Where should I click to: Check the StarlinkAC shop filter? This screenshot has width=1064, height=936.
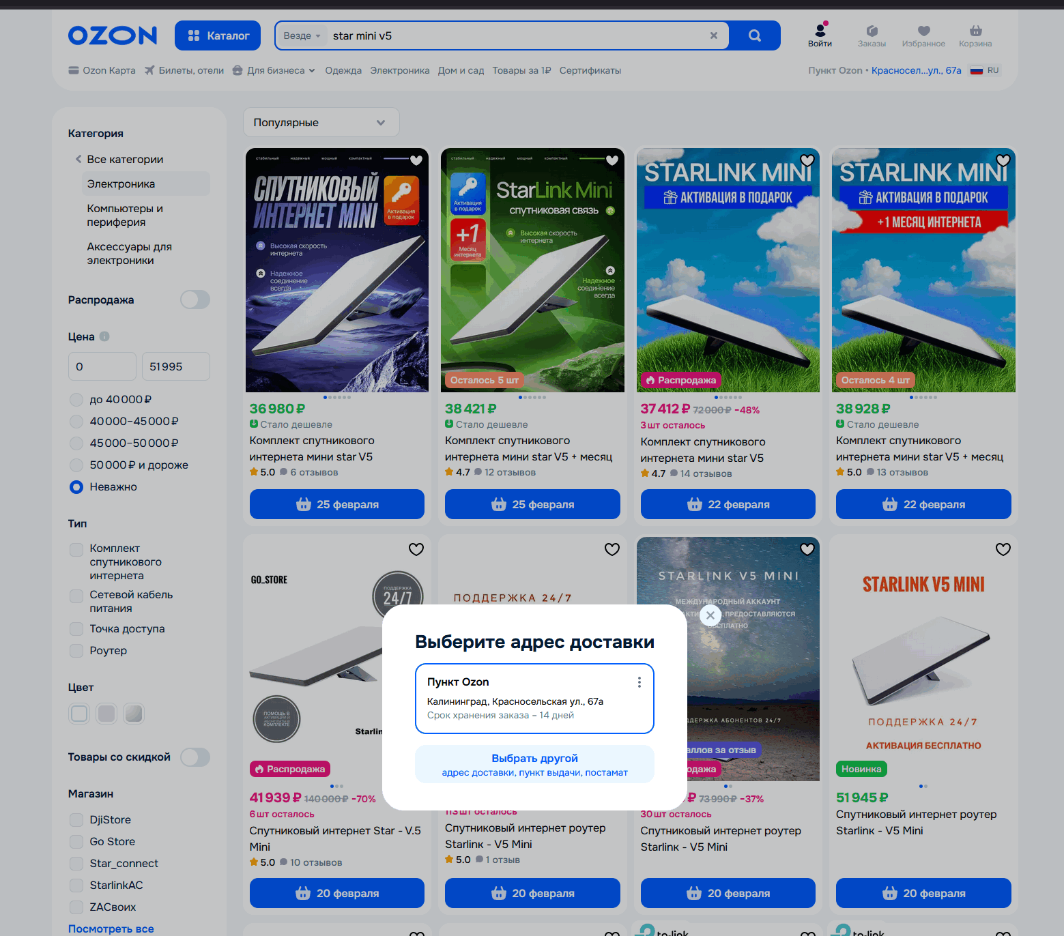[x=76, y=886]
